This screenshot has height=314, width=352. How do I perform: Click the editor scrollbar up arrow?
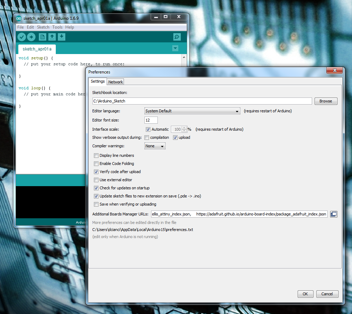184,57
